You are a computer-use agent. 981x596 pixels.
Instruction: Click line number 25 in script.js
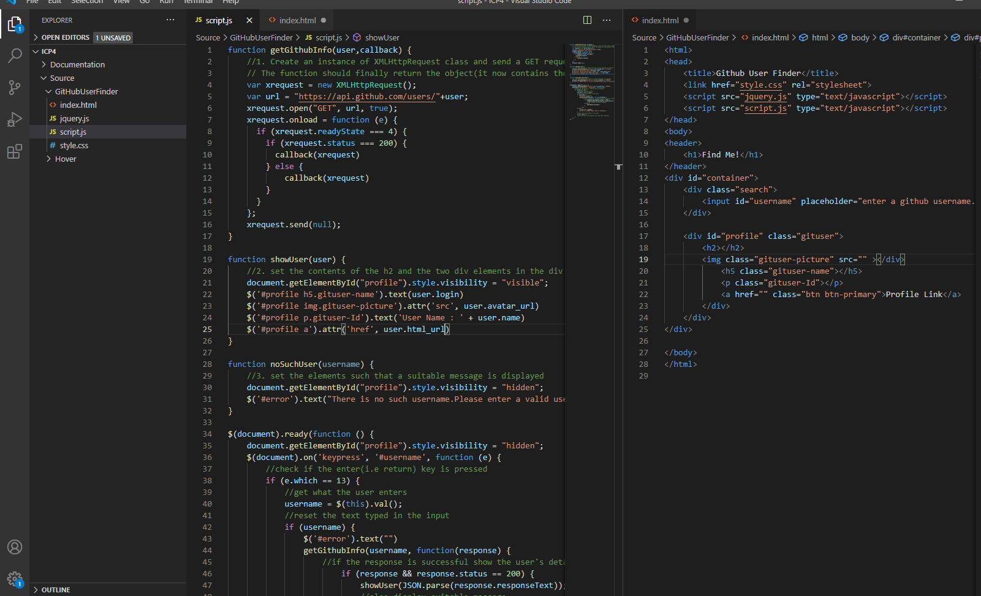point(207,329)
